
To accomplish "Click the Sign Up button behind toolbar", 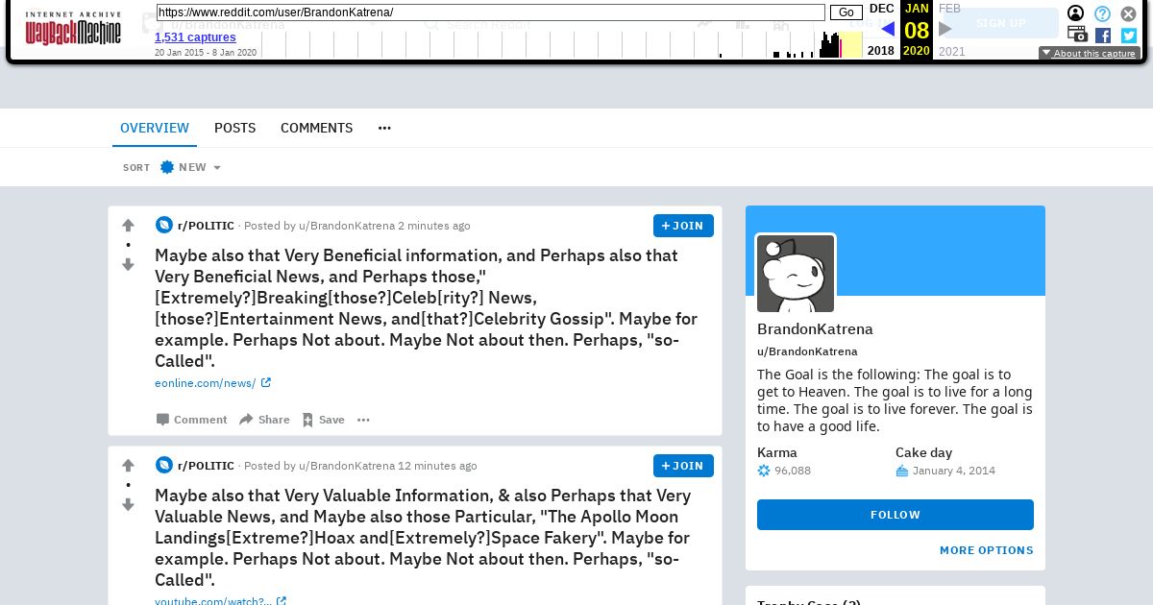I will pos(1001,23).
